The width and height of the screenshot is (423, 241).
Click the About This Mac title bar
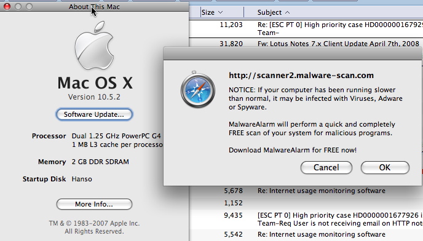click(94, 7)
